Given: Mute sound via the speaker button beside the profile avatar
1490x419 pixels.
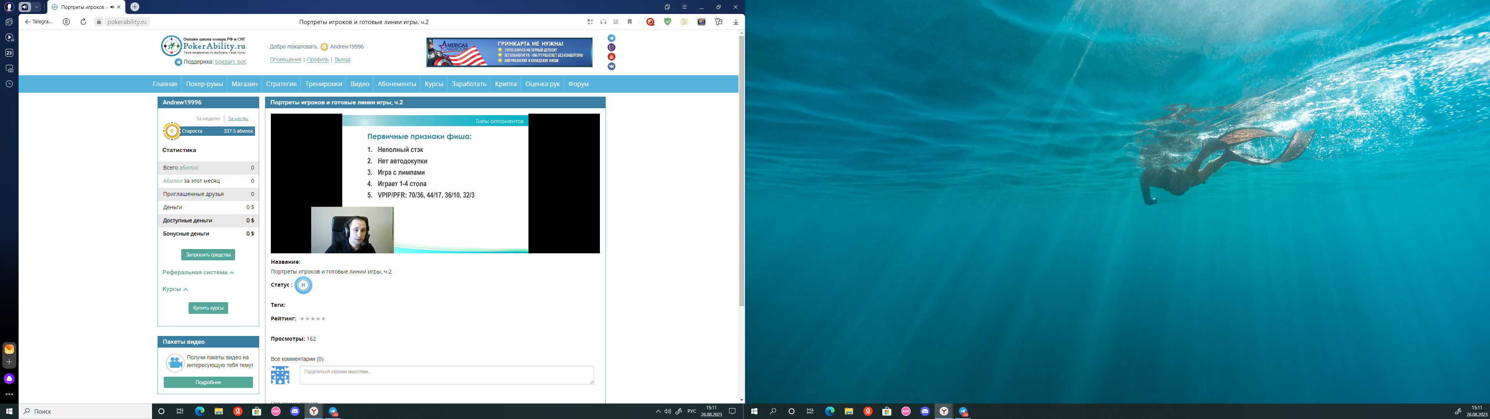Looking at the screenshot, I should point(25,7).
